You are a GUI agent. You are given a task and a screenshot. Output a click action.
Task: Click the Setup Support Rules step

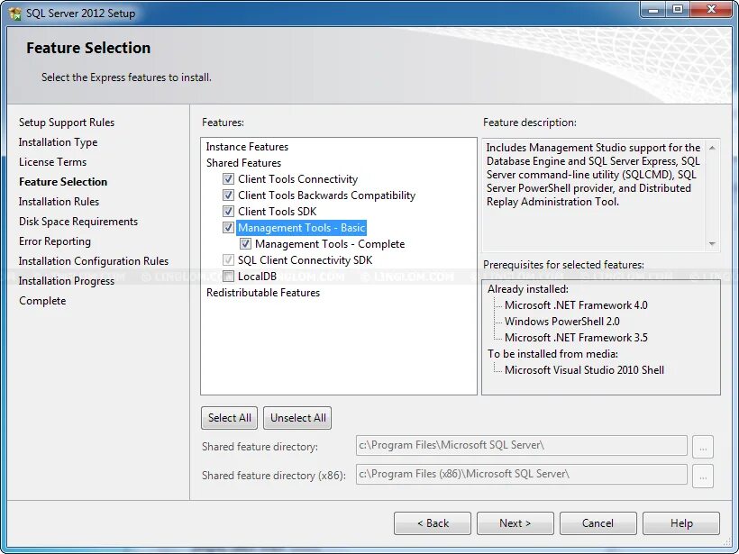tap(67, 123)
